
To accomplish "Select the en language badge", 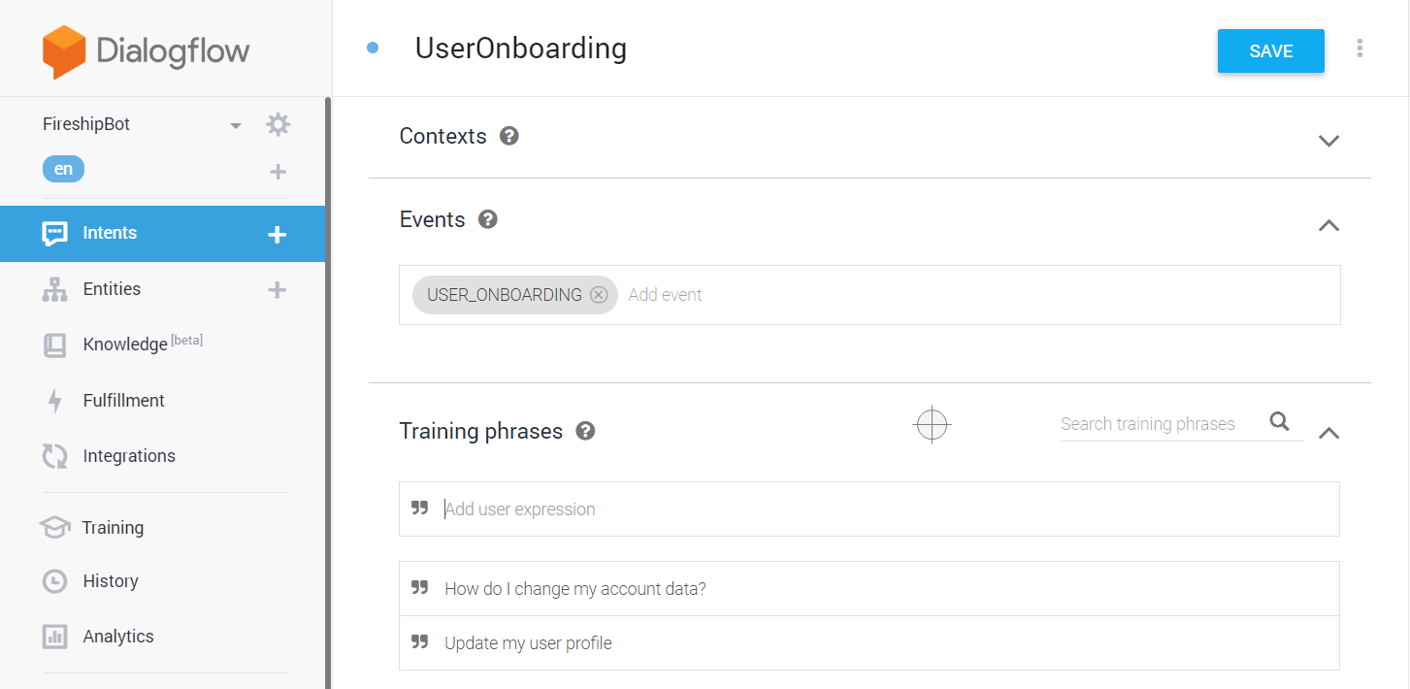I will point(63,169).
